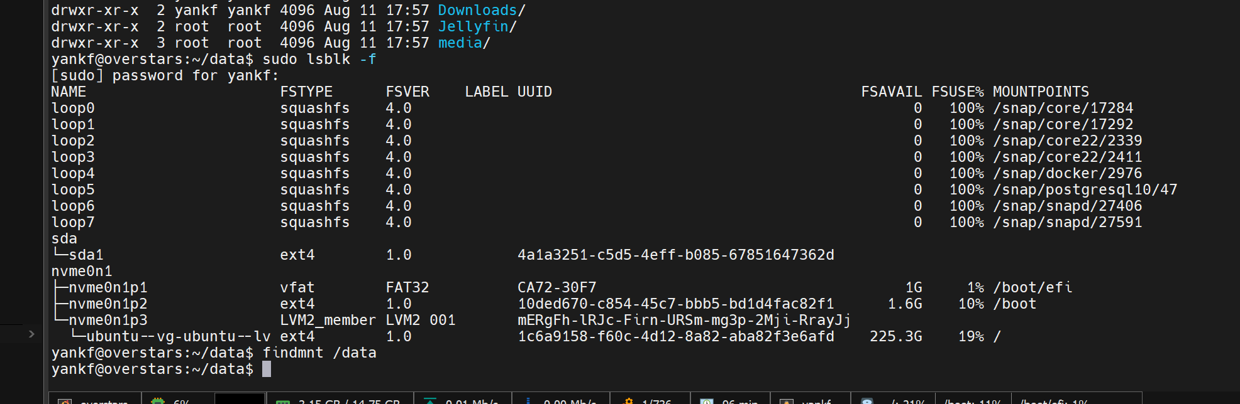Click the ubuntu--vg-ubuntu--lv tree entry
Image resolution: width=1240 pixels, height=404 pixels.
pos(178,336)
